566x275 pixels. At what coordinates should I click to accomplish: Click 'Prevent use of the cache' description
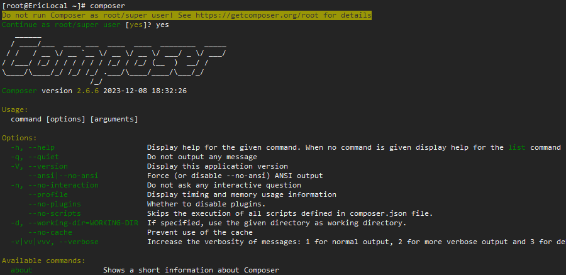coord(199,232)
